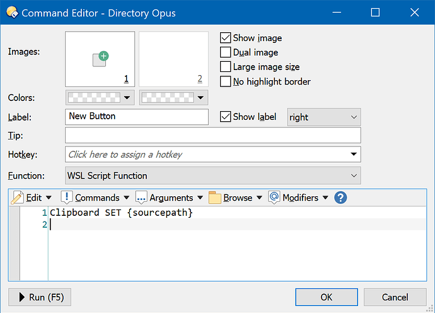Click the Run (F5) button
The width and height of the screenshot is (435, 313).
coord(40,297)
